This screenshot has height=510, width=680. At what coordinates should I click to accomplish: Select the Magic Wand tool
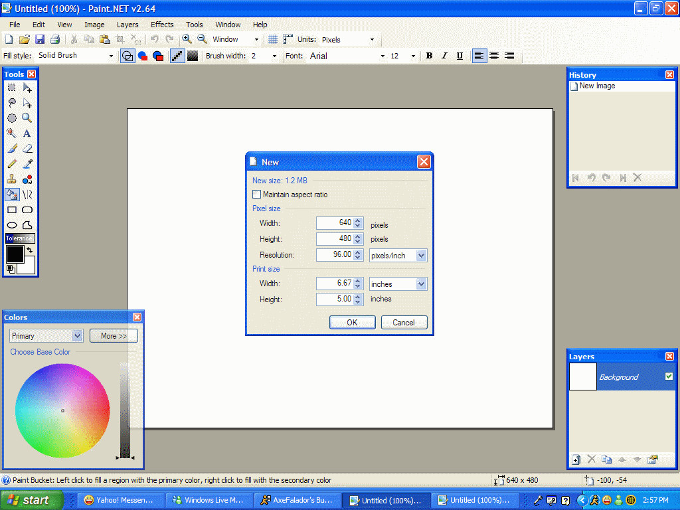[12, 133]
